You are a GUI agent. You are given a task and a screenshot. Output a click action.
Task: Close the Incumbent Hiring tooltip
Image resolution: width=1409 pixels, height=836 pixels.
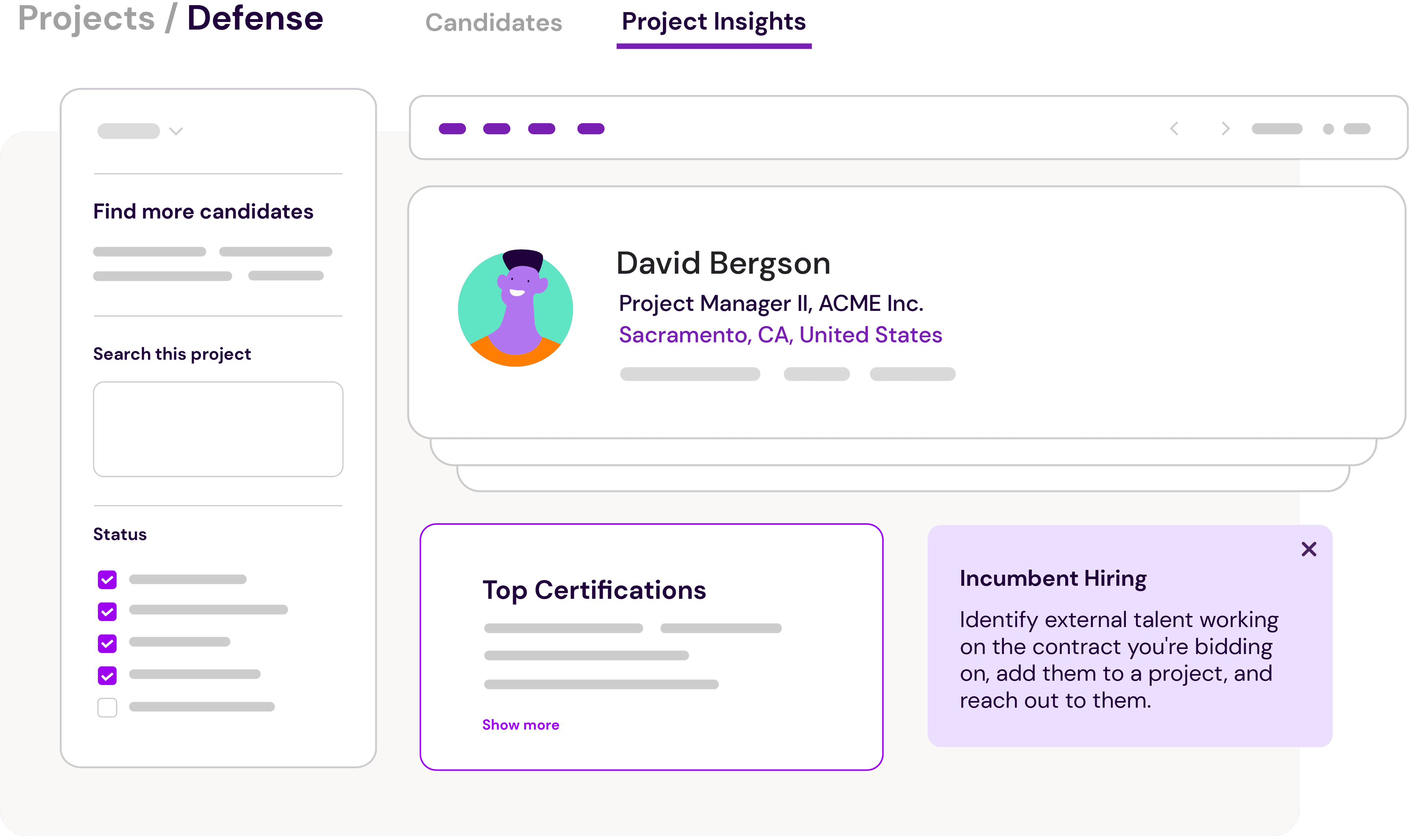click(x=1309, y=549)
